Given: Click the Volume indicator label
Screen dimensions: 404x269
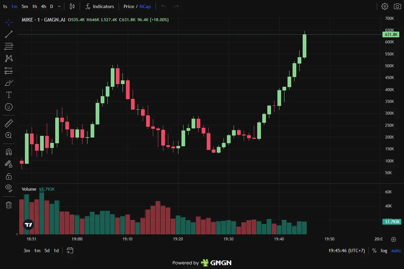Looking at the screenshot, I should point(29,189).
